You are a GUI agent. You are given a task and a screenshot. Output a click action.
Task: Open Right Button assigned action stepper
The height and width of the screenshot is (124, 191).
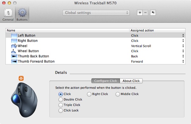[x=183, y=41]
